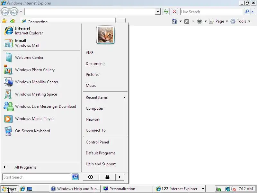Open Default Programs
This screenshot has height=193, width=257.
pos(105,153)
